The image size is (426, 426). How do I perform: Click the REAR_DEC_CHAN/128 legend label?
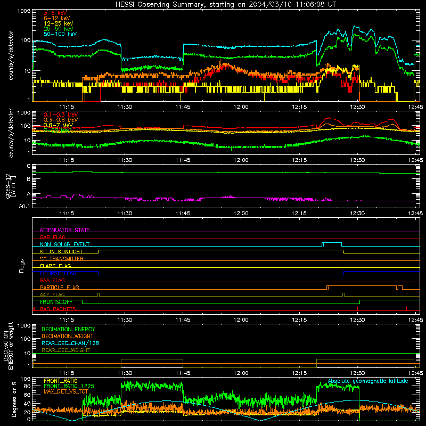70,343
